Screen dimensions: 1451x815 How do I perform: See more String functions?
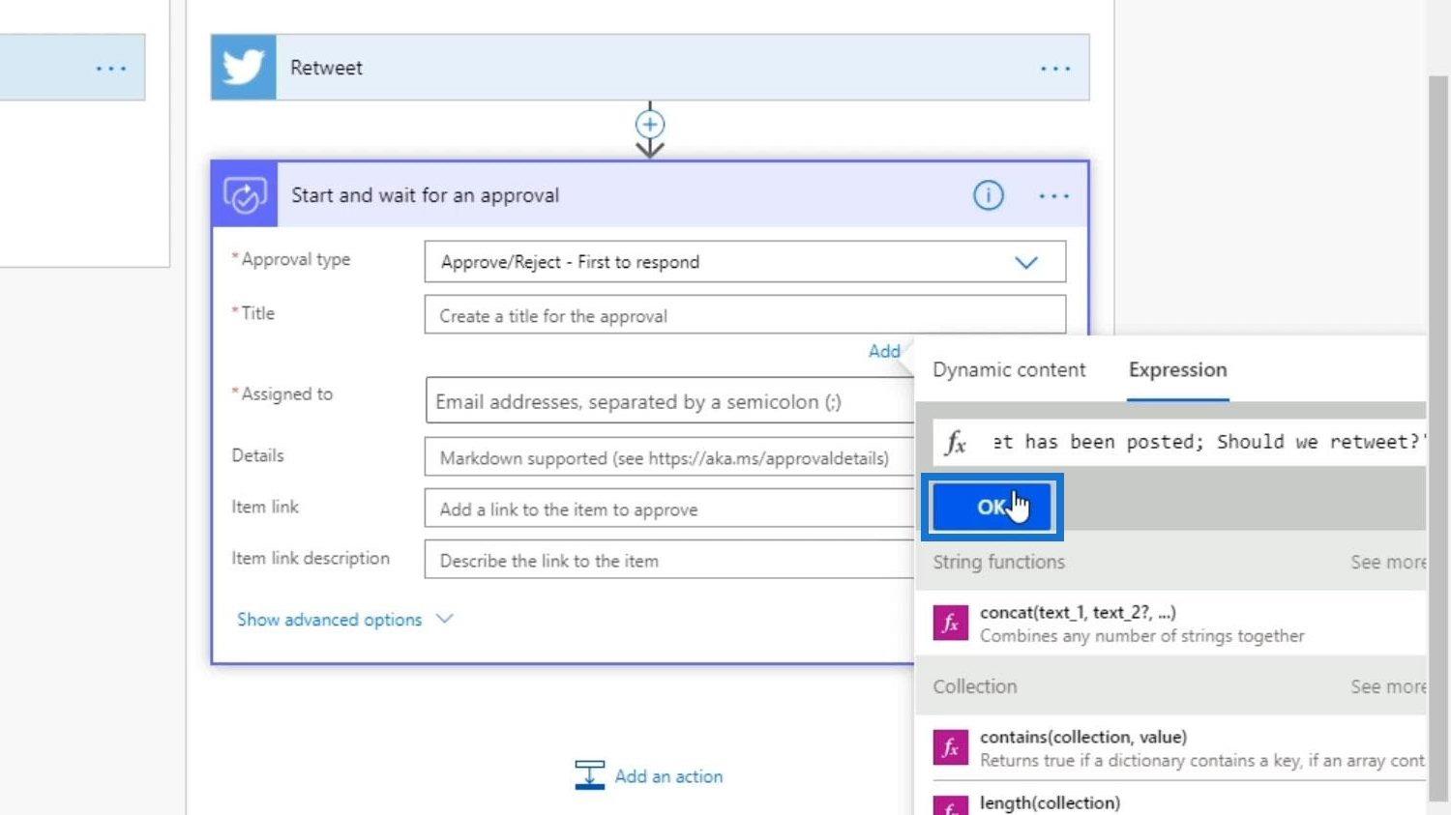(1387, 562)
